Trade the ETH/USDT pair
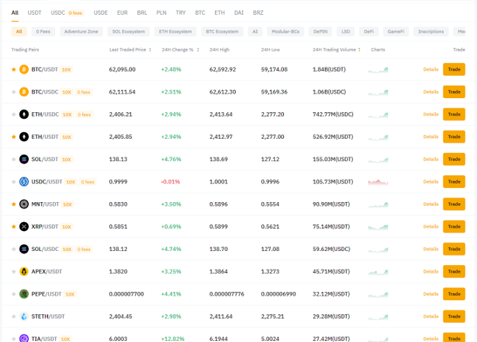This screenshot has height=342, width=477. pyautogui.click(x=454, y=137)
